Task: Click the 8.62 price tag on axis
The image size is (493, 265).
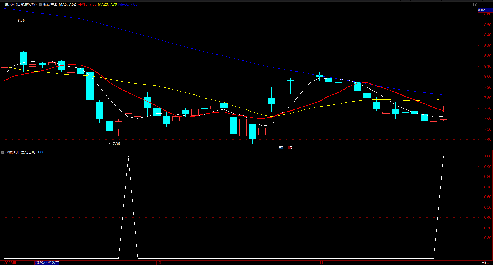Action: [x=485, y=10]
